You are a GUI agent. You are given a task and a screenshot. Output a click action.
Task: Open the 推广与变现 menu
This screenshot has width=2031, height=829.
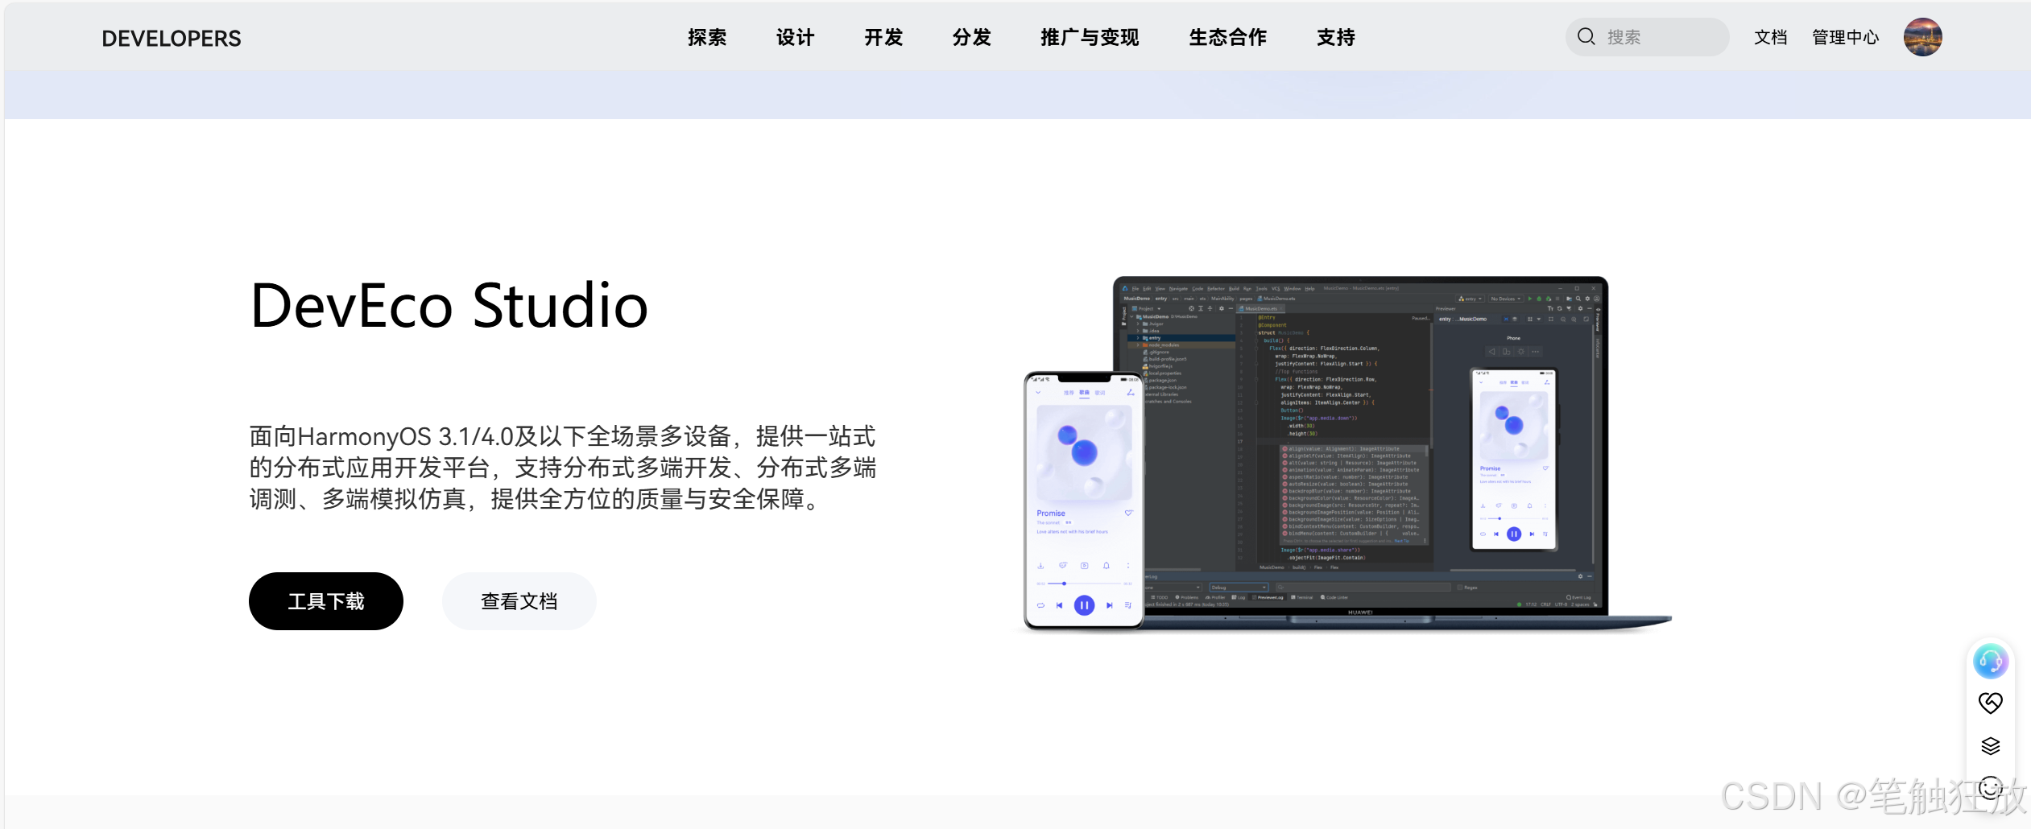pyautogui.click(x=1090, y=37)
